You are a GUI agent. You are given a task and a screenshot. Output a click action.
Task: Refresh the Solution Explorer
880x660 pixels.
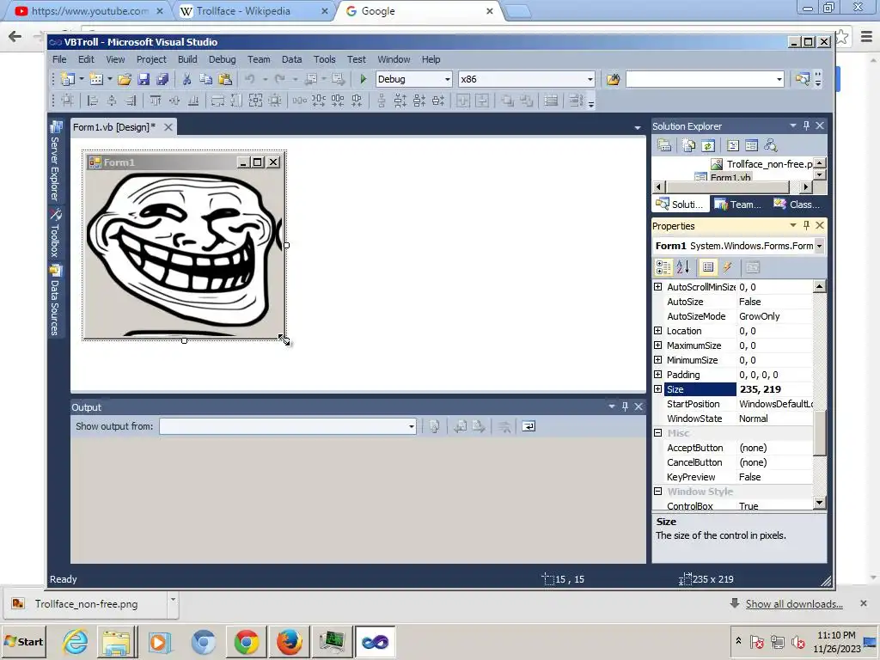708,145
